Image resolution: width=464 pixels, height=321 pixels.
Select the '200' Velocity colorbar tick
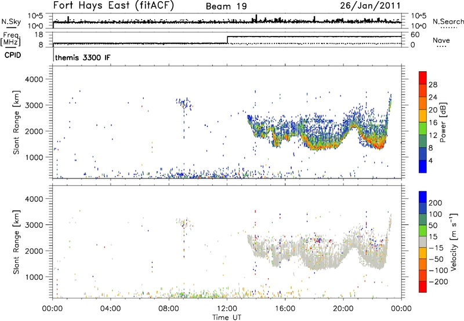tap(436, 203)
